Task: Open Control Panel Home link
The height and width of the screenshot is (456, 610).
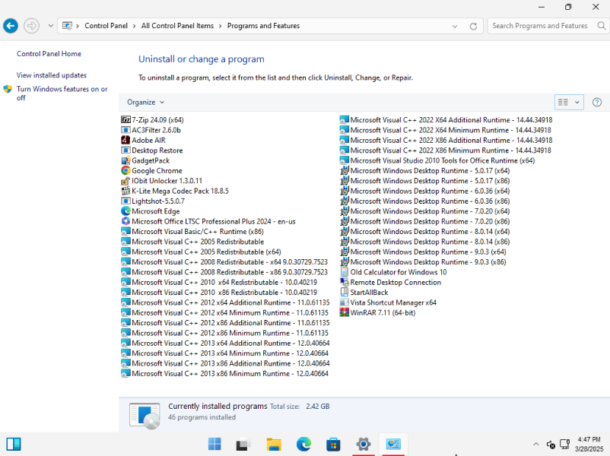Action: click(x=49, y=54)
